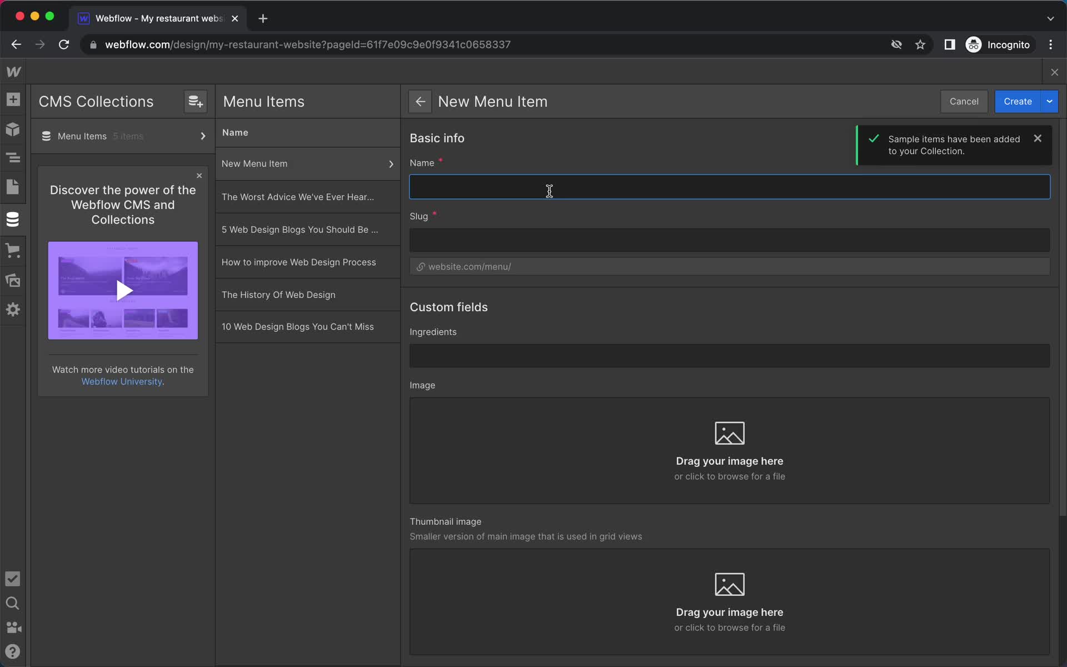Image resolution: width=1067 pixels, height=667 pixels.
Task: Expand the Create button dropdown arrow
Action: click(x=1049, y=101)
